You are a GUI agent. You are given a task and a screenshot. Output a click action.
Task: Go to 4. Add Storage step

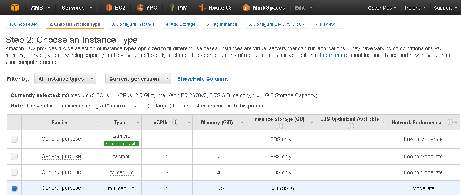[181, 24]
